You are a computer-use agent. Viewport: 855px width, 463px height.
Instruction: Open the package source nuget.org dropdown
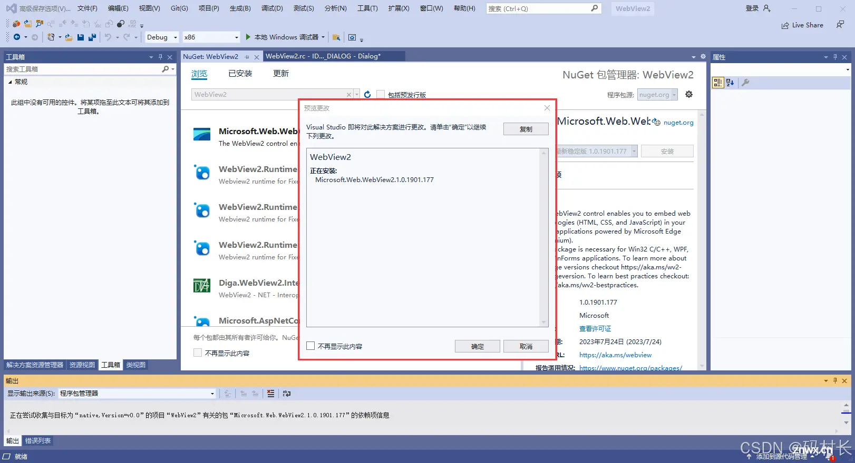pos(657,95)
